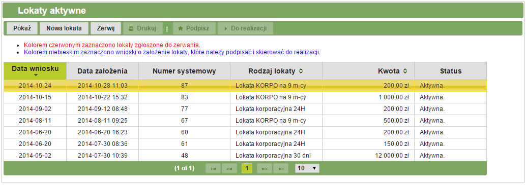
Task: Click the Zerwij button
Action: click(x=106, y=28)
